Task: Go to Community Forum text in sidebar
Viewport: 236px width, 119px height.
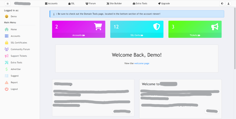Action: 20,49
